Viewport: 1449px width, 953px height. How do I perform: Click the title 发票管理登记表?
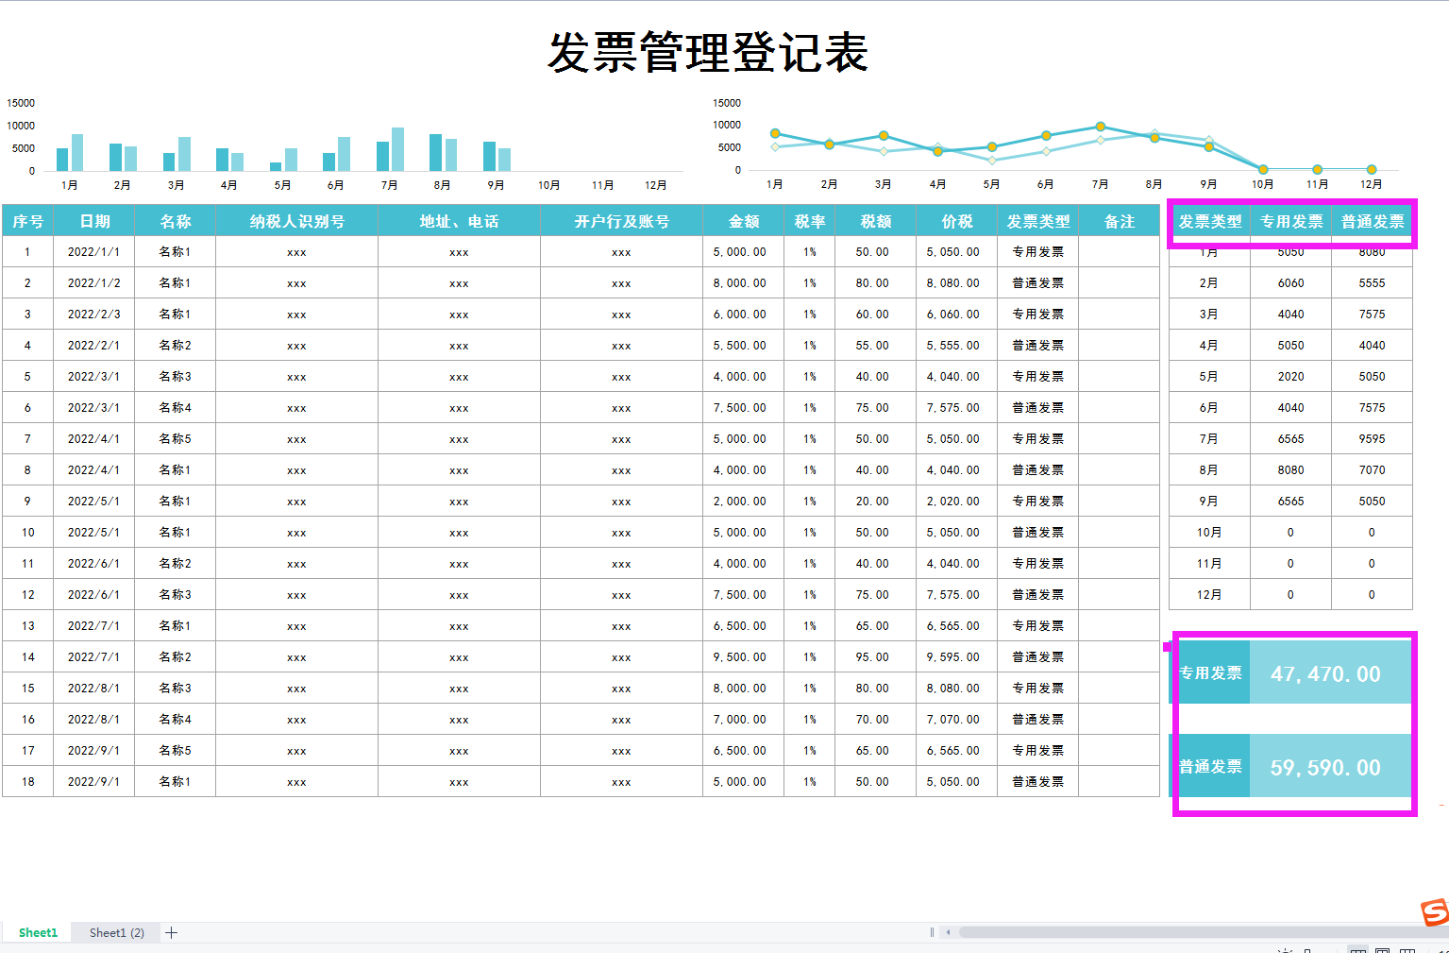(708, 52)
